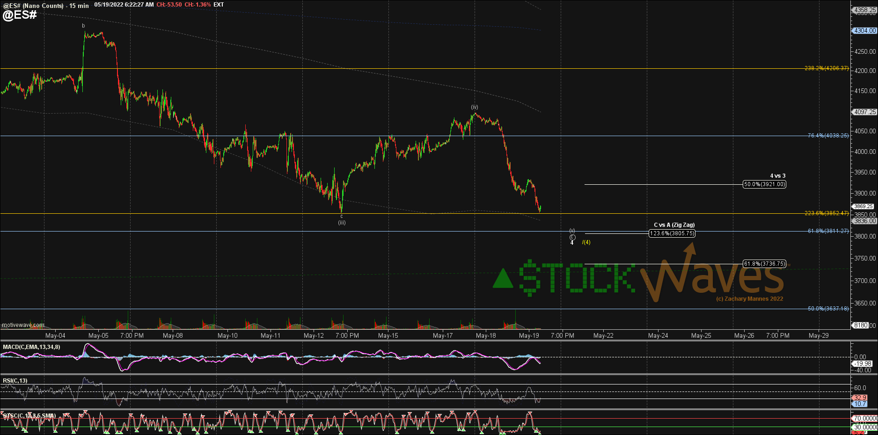Click the boxed 61.8%(3736.75) retracement label
Viewport: 878px width, 435px height.
[x=765, y=264]
